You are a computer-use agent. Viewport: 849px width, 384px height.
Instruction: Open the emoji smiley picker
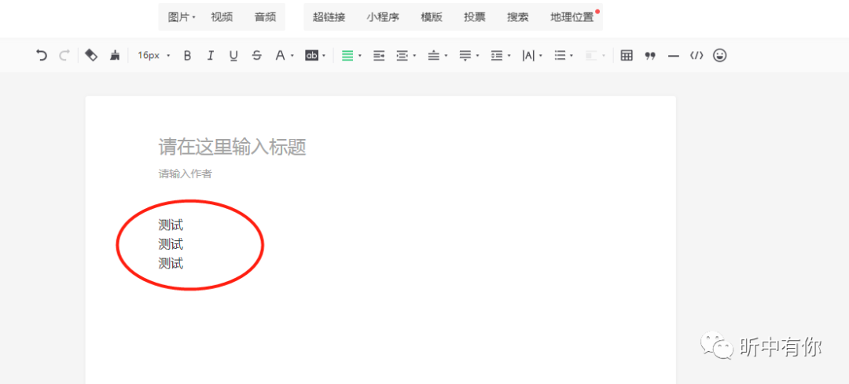(x=719, y=56)
